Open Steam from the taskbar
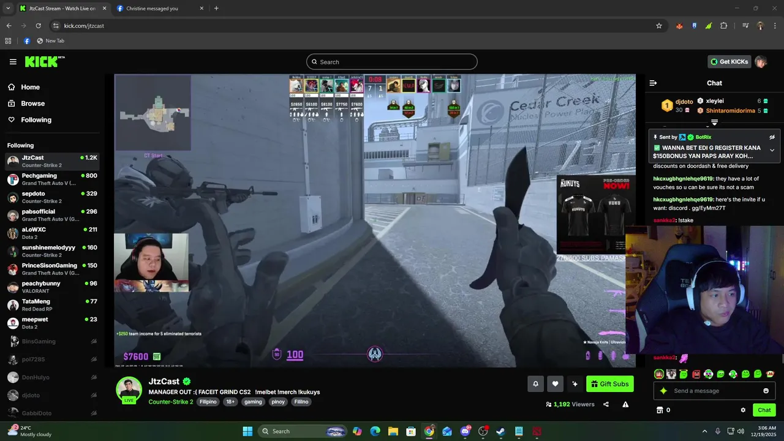This screenshot has width=784, height=441. (x=500, y=431)
